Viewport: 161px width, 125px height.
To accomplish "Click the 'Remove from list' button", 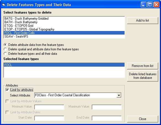I will tap(142, 66).
